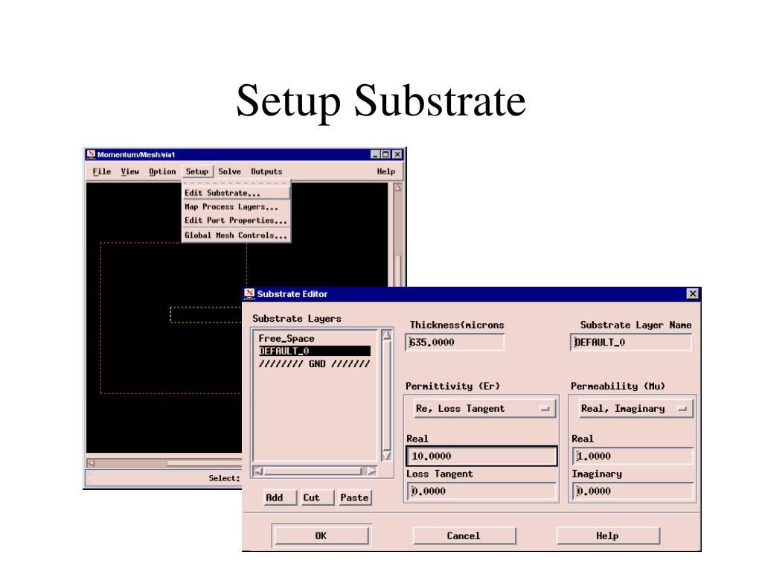Click the Thickness field showing 635.0000
The image size is (762, 572).
pos(455,343)
